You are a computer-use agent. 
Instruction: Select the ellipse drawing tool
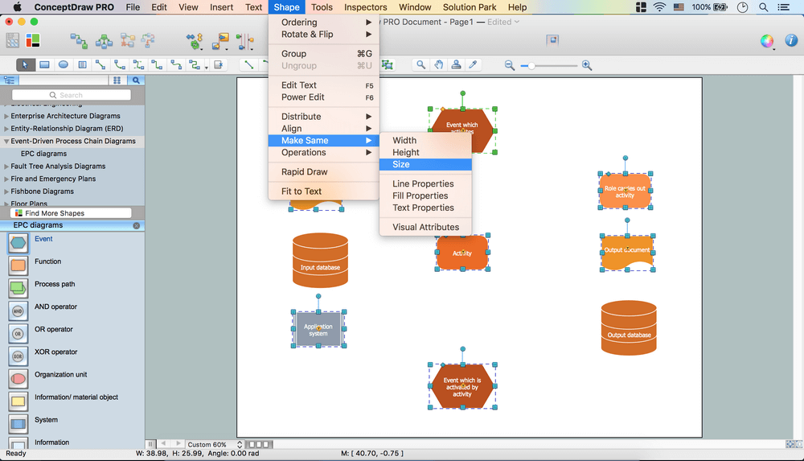click(64, 65)
